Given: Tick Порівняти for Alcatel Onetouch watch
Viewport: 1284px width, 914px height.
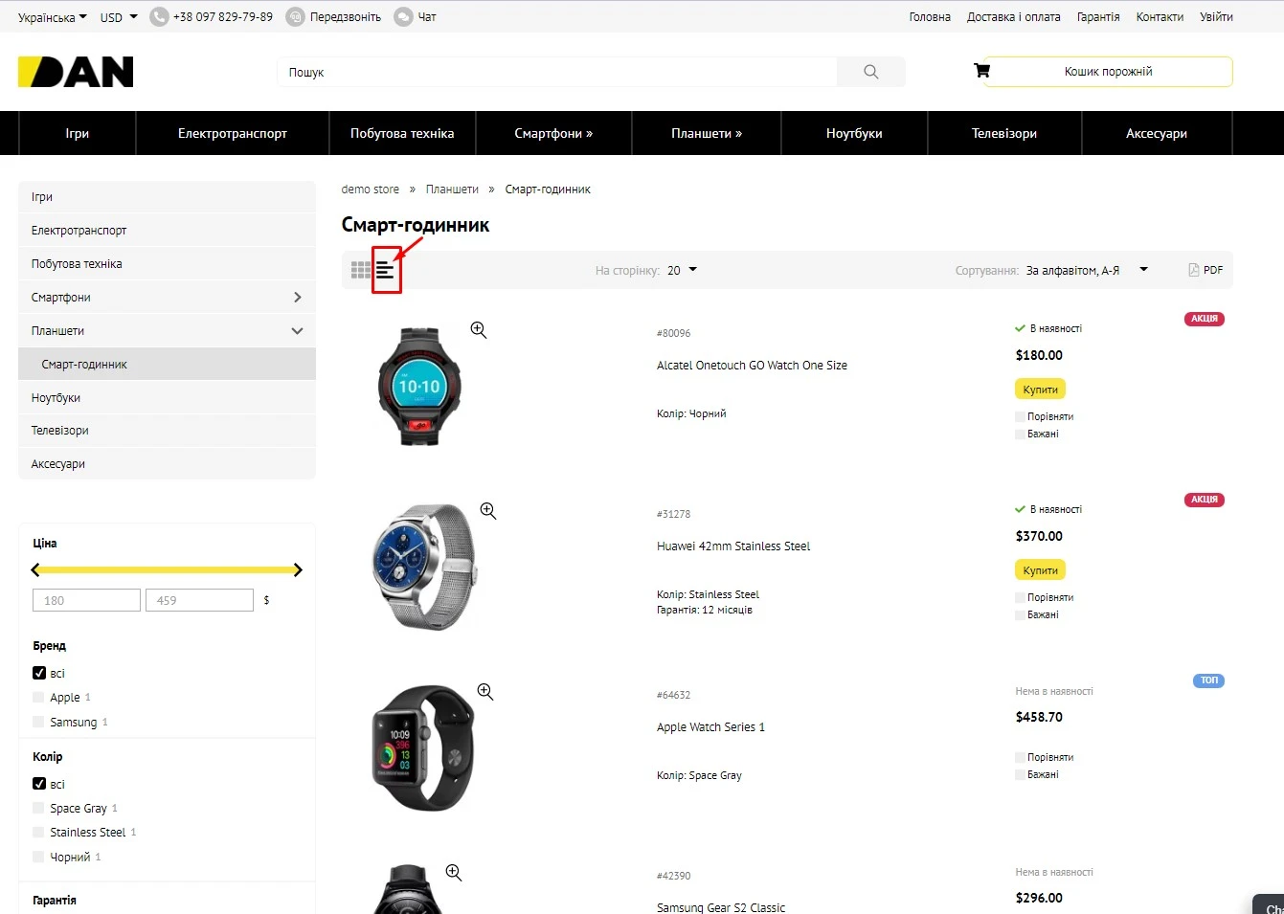Looking at the screenshot, I should [1020, 417].
